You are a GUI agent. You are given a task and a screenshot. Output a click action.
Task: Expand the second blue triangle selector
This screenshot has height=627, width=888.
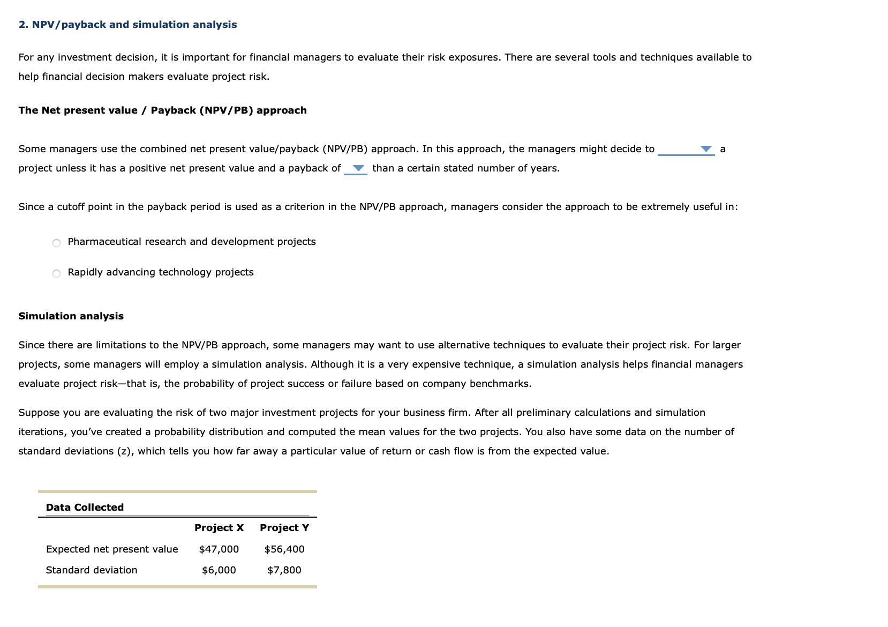tap(357, 168)
